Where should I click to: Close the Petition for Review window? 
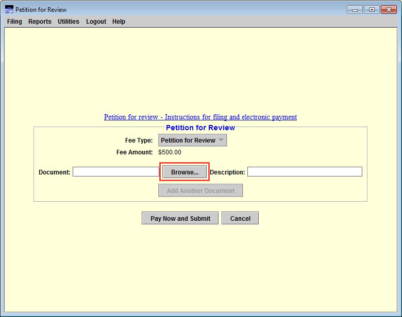point(389,10)
